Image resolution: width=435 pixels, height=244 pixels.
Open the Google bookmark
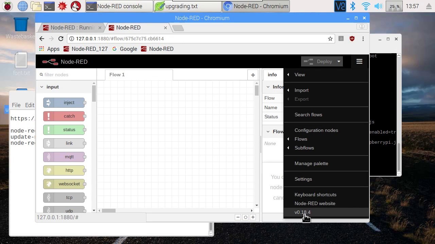(x=125, y=49)
